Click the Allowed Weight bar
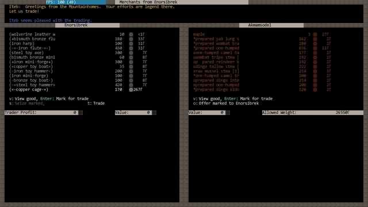 [313, 113]
